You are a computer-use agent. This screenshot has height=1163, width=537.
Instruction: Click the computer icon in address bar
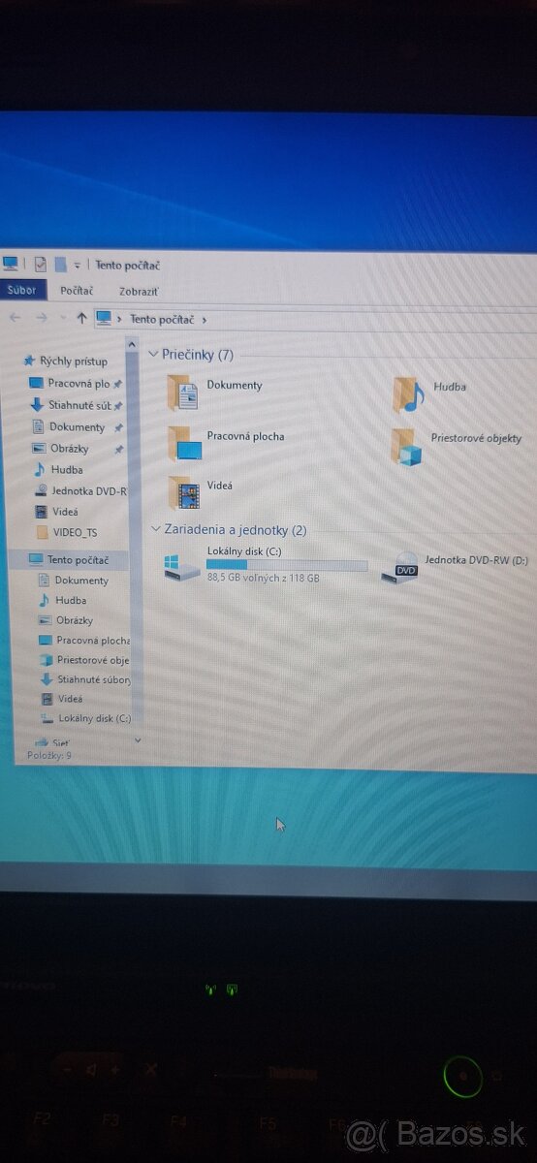point(104,318)
